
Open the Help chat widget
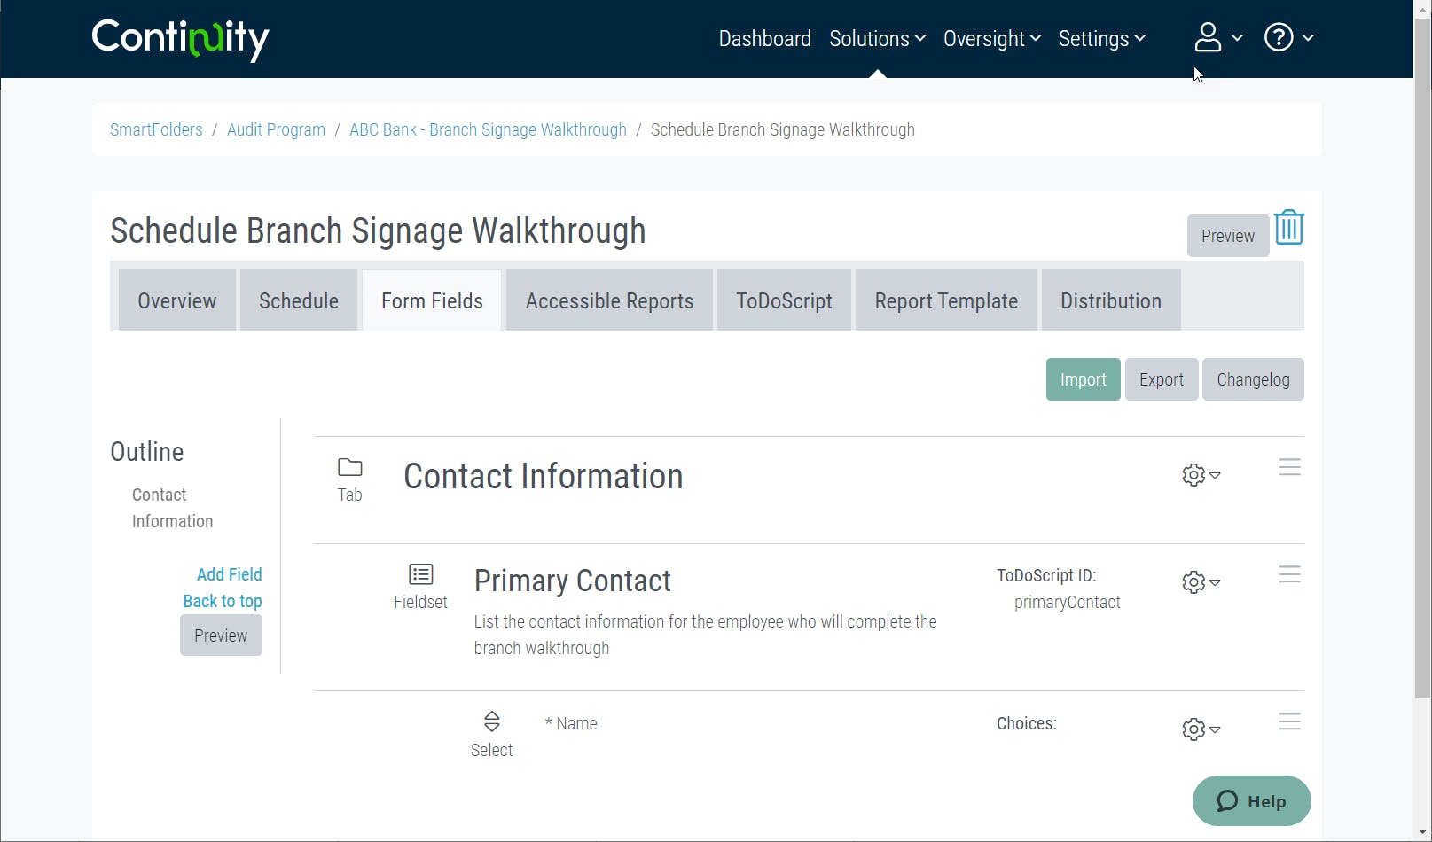(1251, 801)
